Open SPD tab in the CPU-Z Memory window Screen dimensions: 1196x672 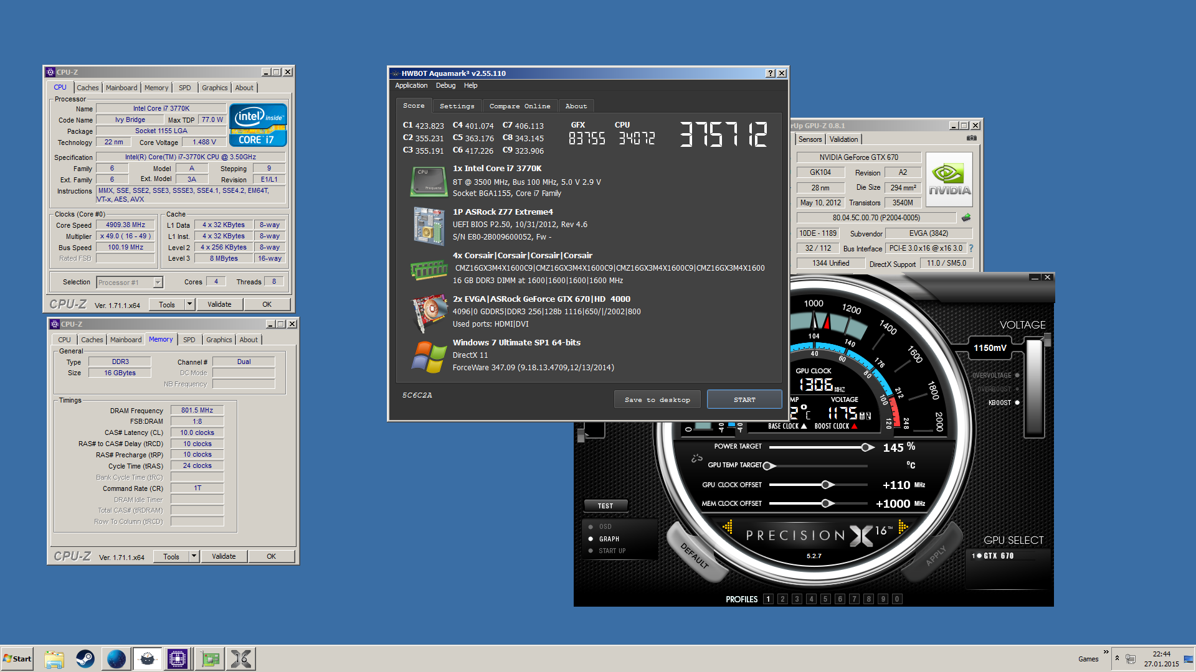[189, 340]
